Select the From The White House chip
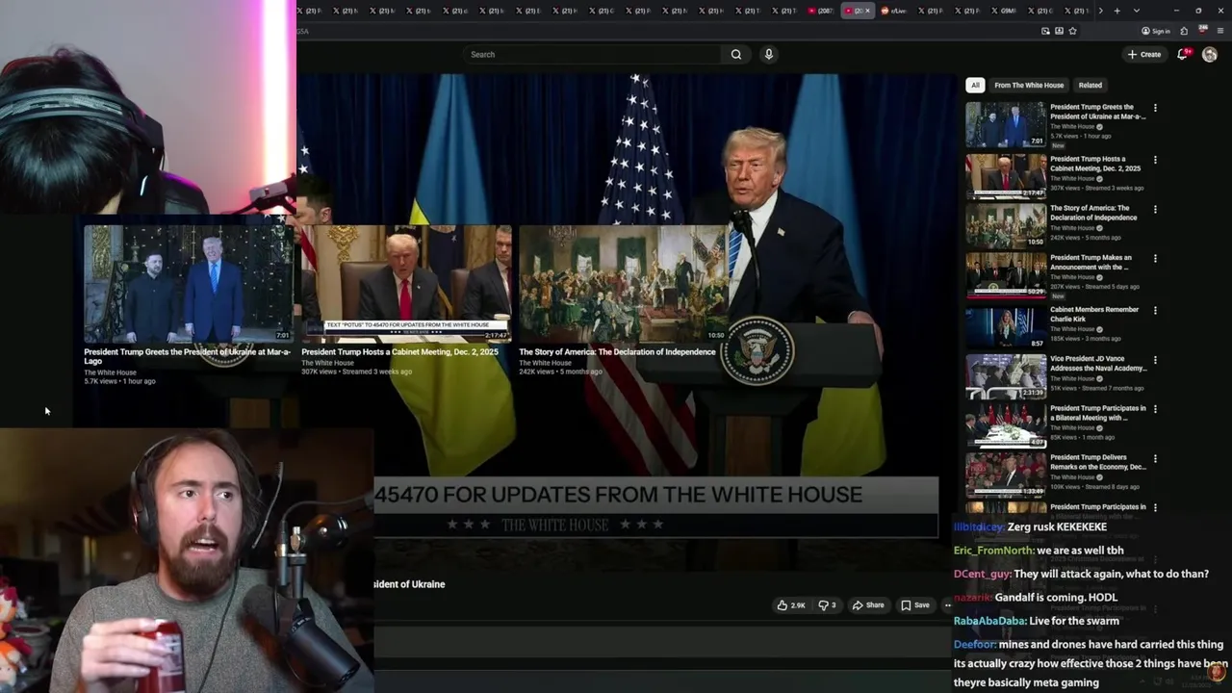 [1029, 86]
